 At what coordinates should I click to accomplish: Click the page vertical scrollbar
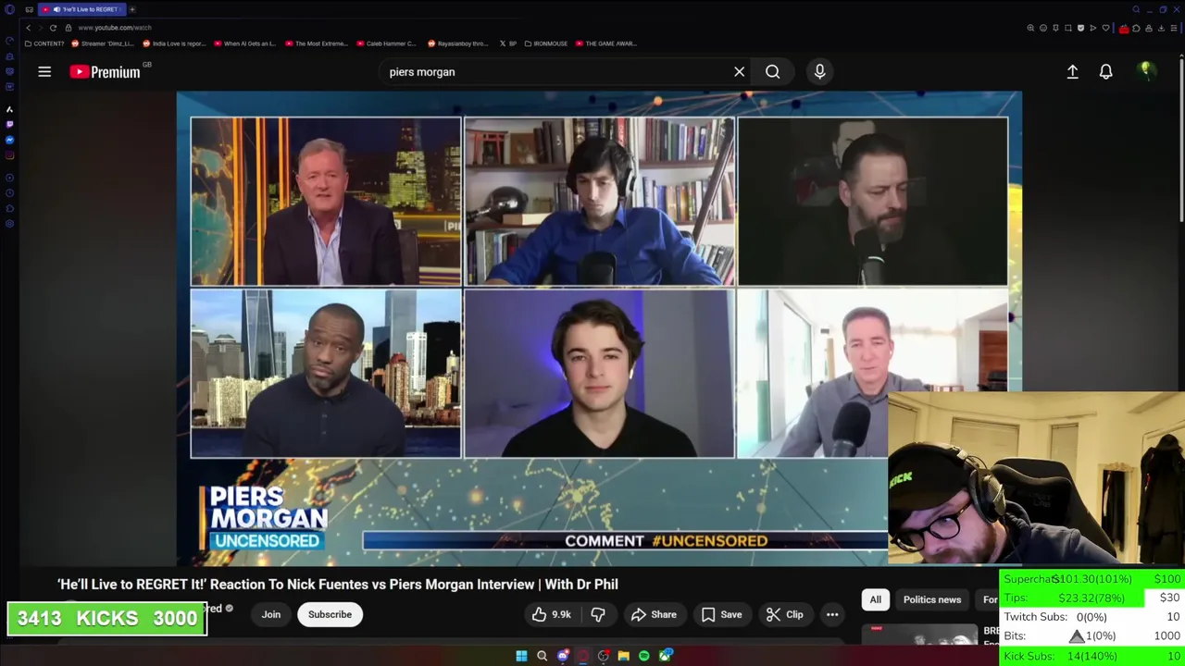pos(1181,139)
